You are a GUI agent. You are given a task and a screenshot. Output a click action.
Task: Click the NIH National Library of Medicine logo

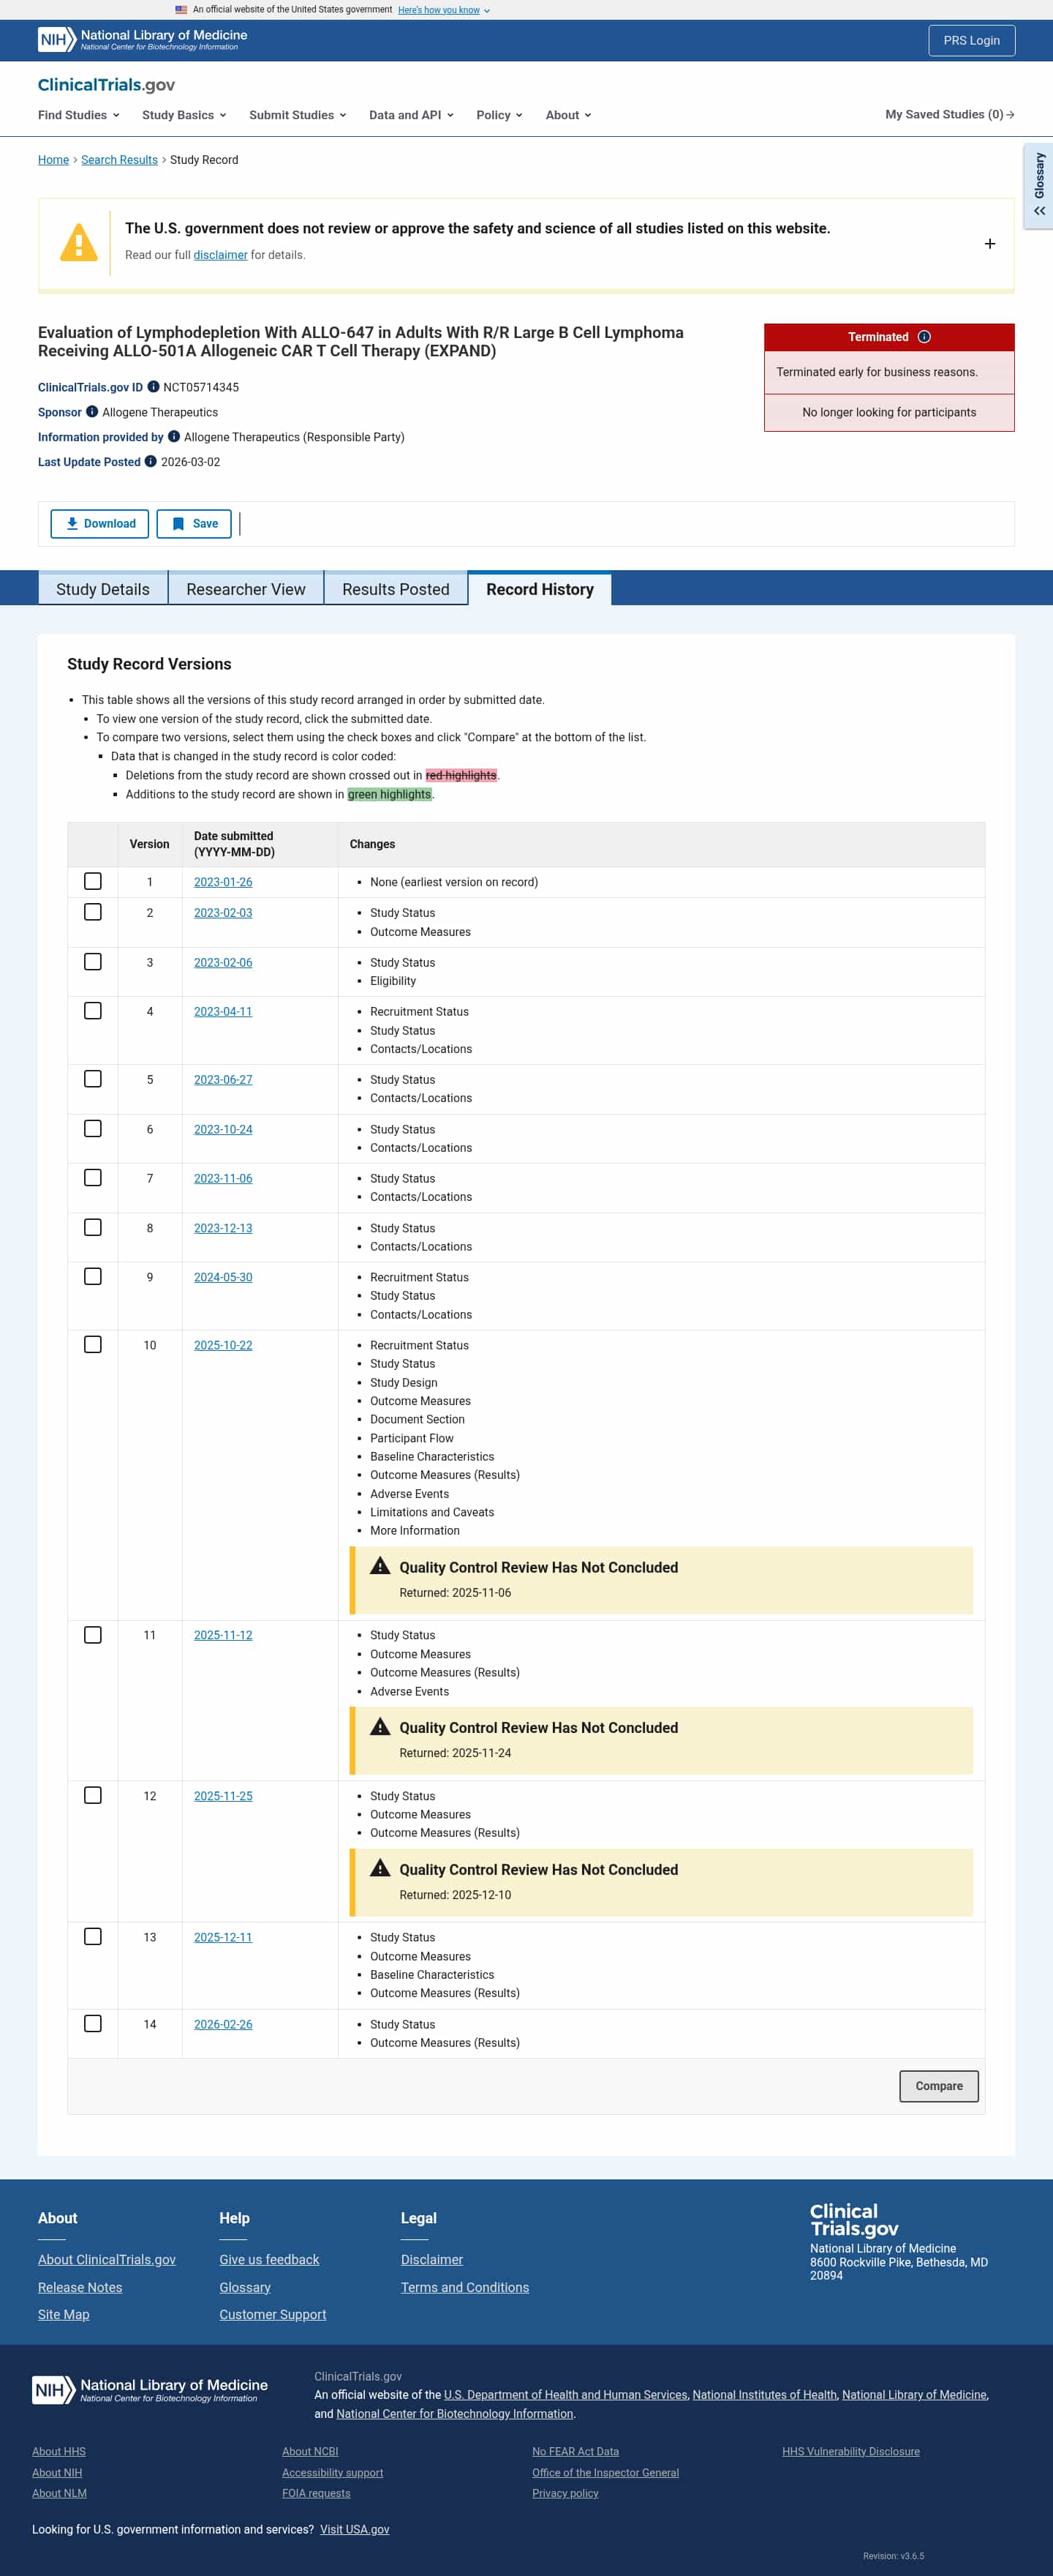point(142,40)
